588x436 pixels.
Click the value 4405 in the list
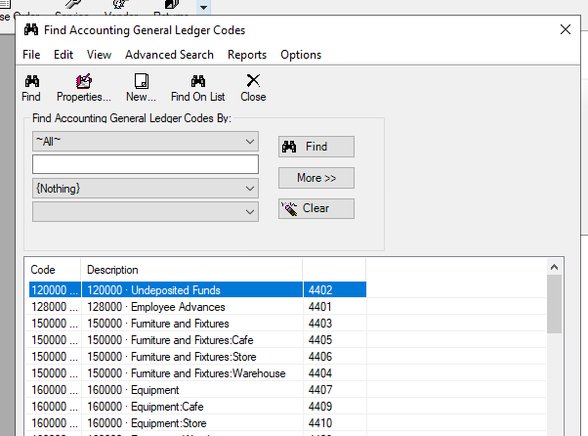(x=320, y=340)
